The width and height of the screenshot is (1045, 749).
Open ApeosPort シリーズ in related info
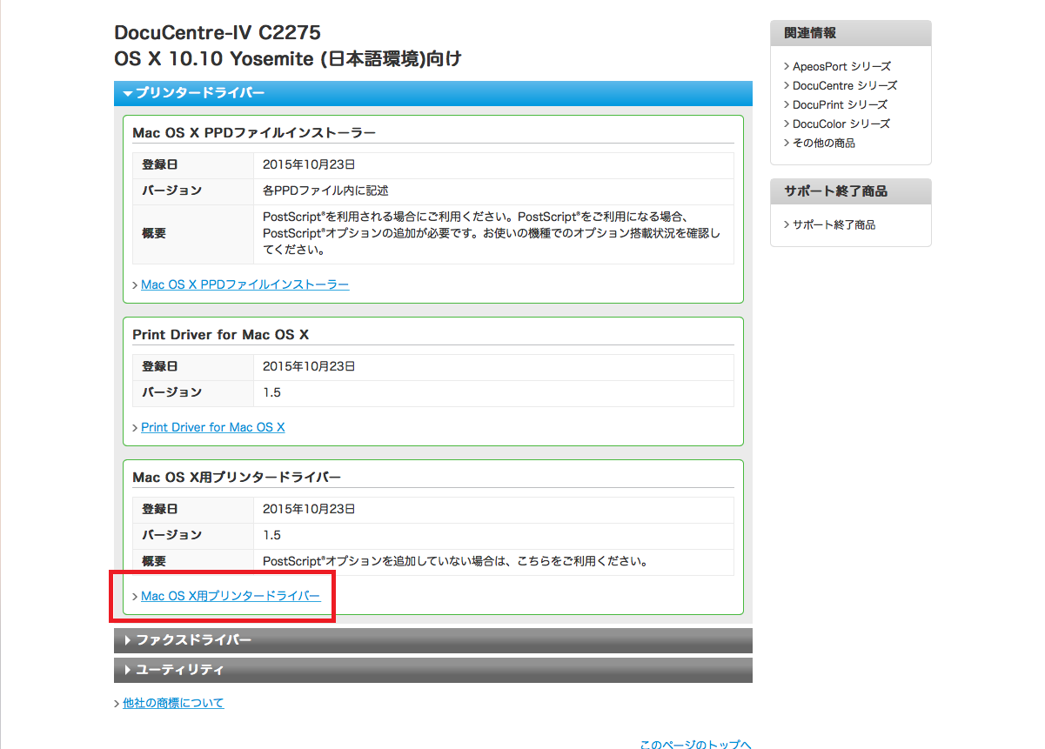pyautogui.click(x=841, y=66)
